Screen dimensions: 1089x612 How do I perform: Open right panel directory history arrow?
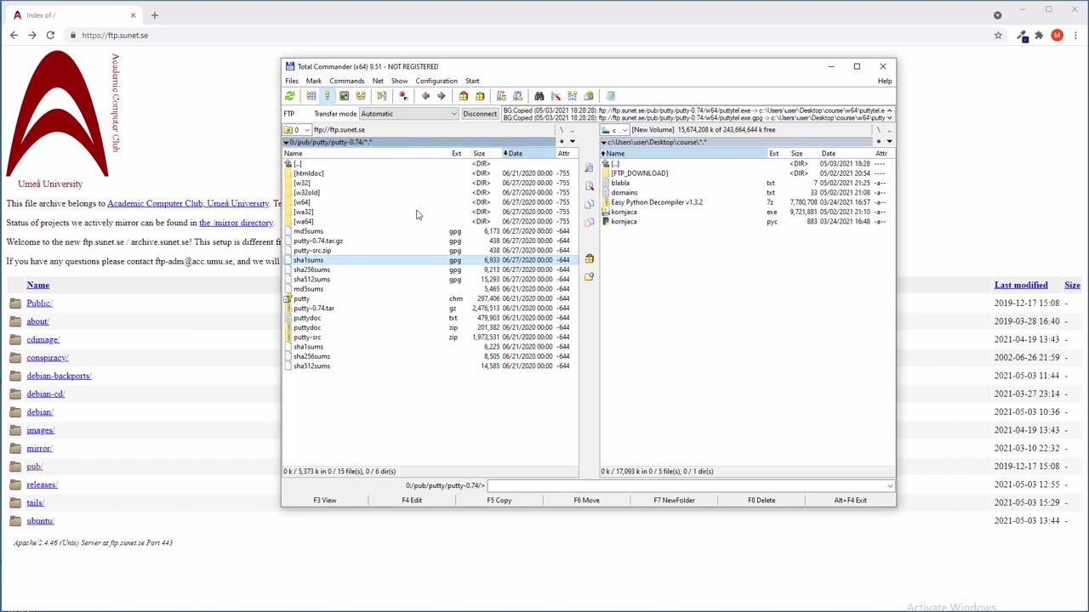889,141
